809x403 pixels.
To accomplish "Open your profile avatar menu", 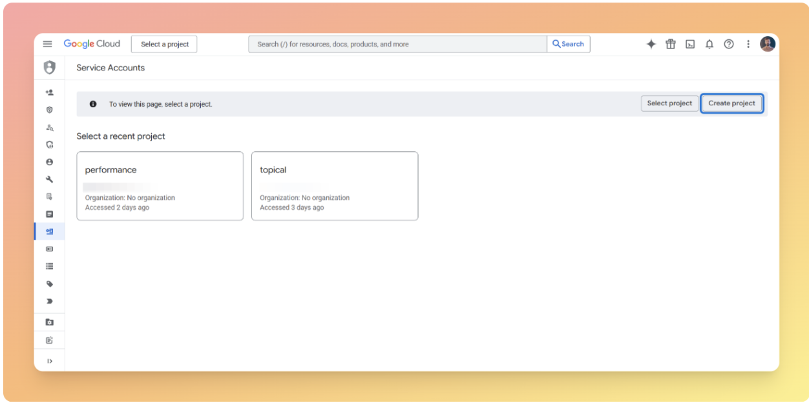I will coord(767,44).
